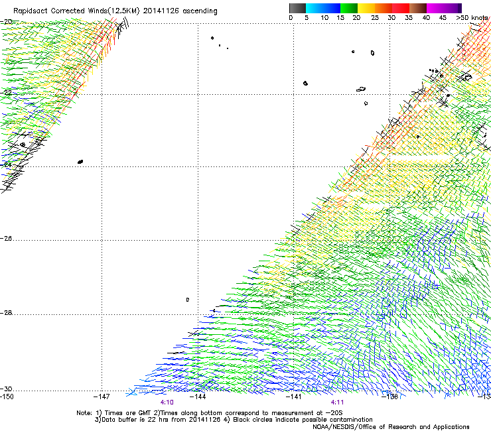Click the latitude axis label "-30"

(6, 389)
